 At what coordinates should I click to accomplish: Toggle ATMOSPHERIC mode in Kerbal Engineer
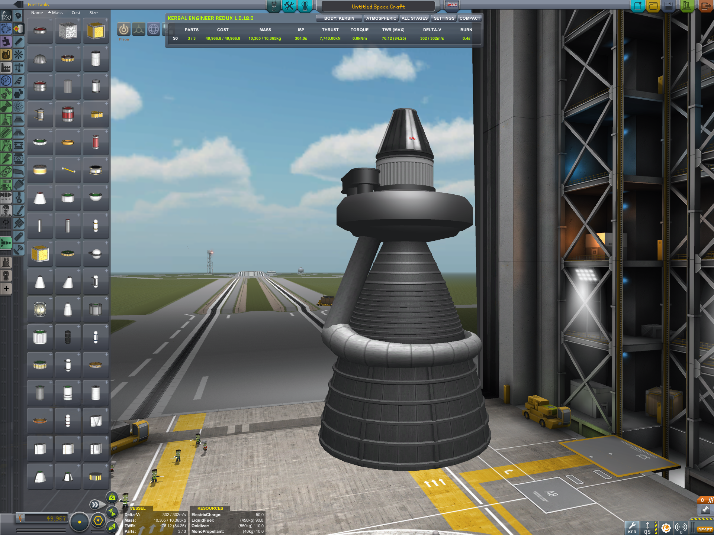click(x=381, y=18)
